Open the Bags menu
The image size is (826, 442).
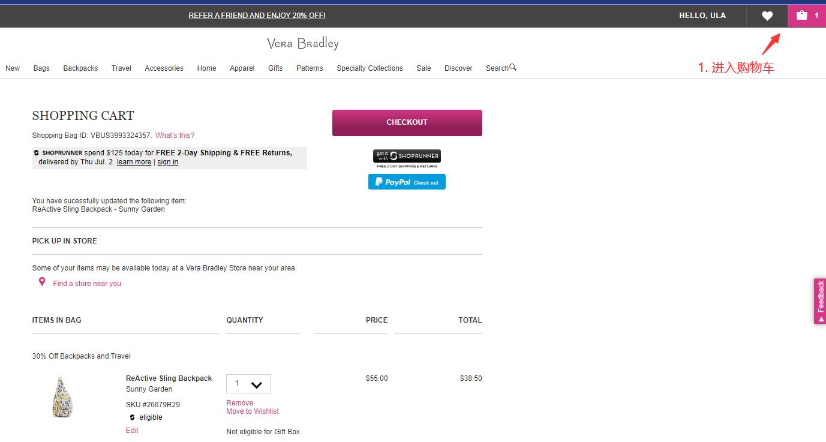coord(41,68)
